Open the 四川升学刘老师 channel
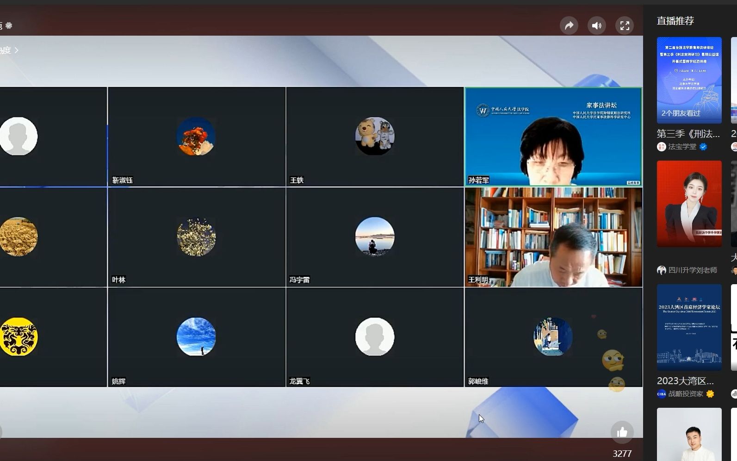The width and height of the screenshot is (737, 461). 693,270
